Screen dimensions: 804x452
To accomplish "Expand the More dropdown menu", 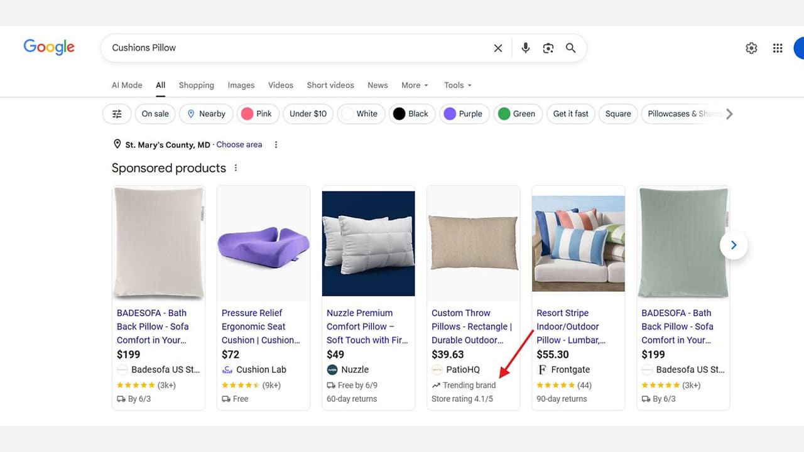I will pyautogui.click(x=415, y=85).
